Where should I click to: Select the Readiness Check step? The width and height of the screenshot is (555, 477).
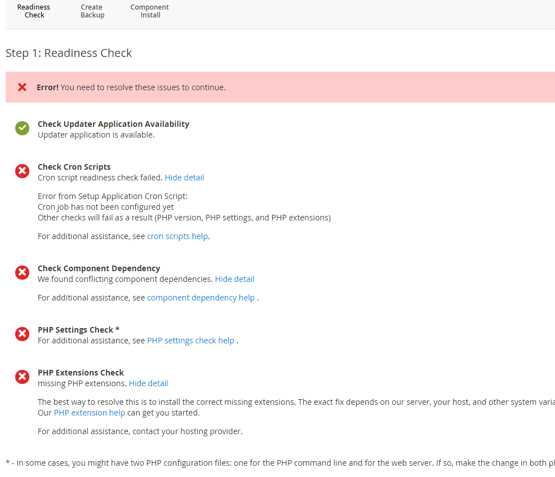tap(34, 11)
